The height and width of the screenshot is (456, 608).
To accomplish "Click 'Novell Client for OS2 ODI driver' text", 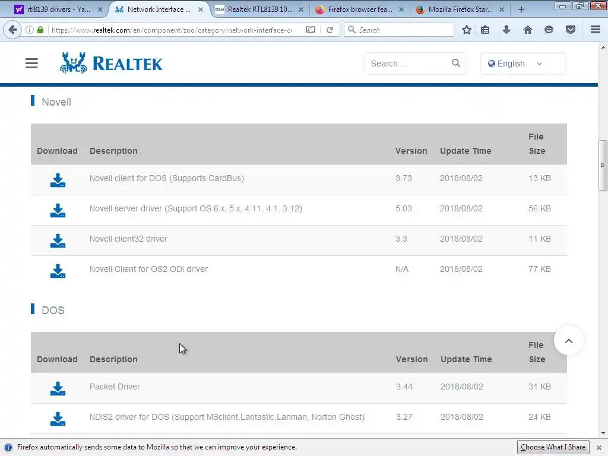I will [148, 269].
